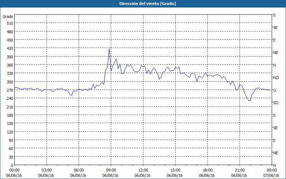
Task: Click the 450 degree axis label
Action: point(10,40)
